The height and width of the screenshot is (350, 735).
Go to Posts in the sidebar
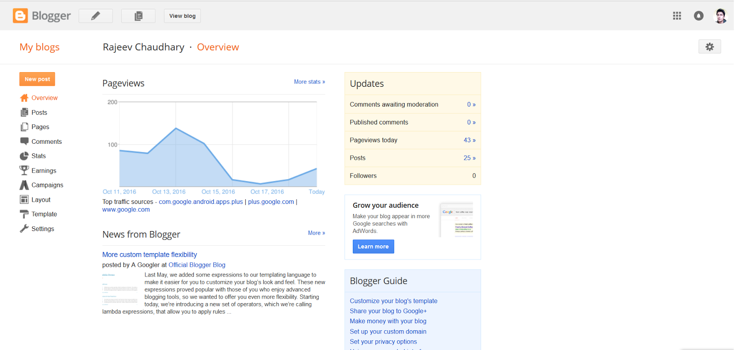click(x=40, y=113)
